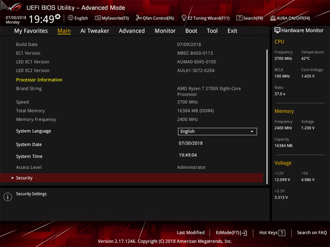Select the Main tab
This screenshot has width=330, height=247.
[64, 31]
